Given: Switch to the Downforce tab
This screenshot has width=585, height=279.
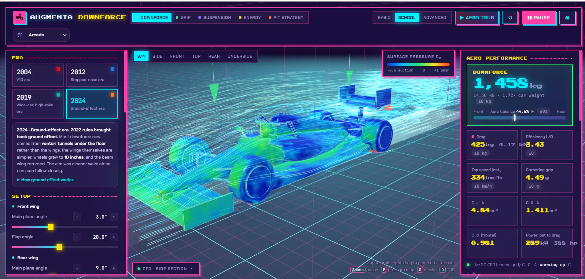Looking at the screenshot, I should click(152, 17).
